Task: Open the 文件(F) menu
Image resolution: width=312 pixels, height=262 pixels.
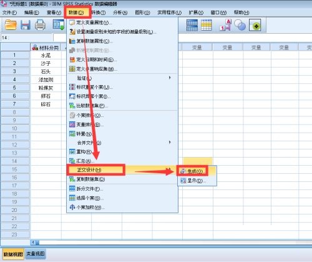Action: 9,13
